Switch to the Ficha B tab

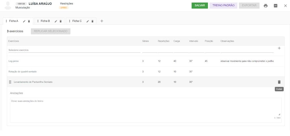point(45,21)
